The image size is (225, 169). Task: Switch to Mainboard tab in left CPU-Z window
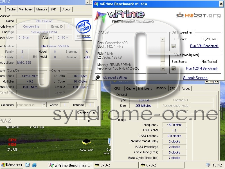click(26, 9)
